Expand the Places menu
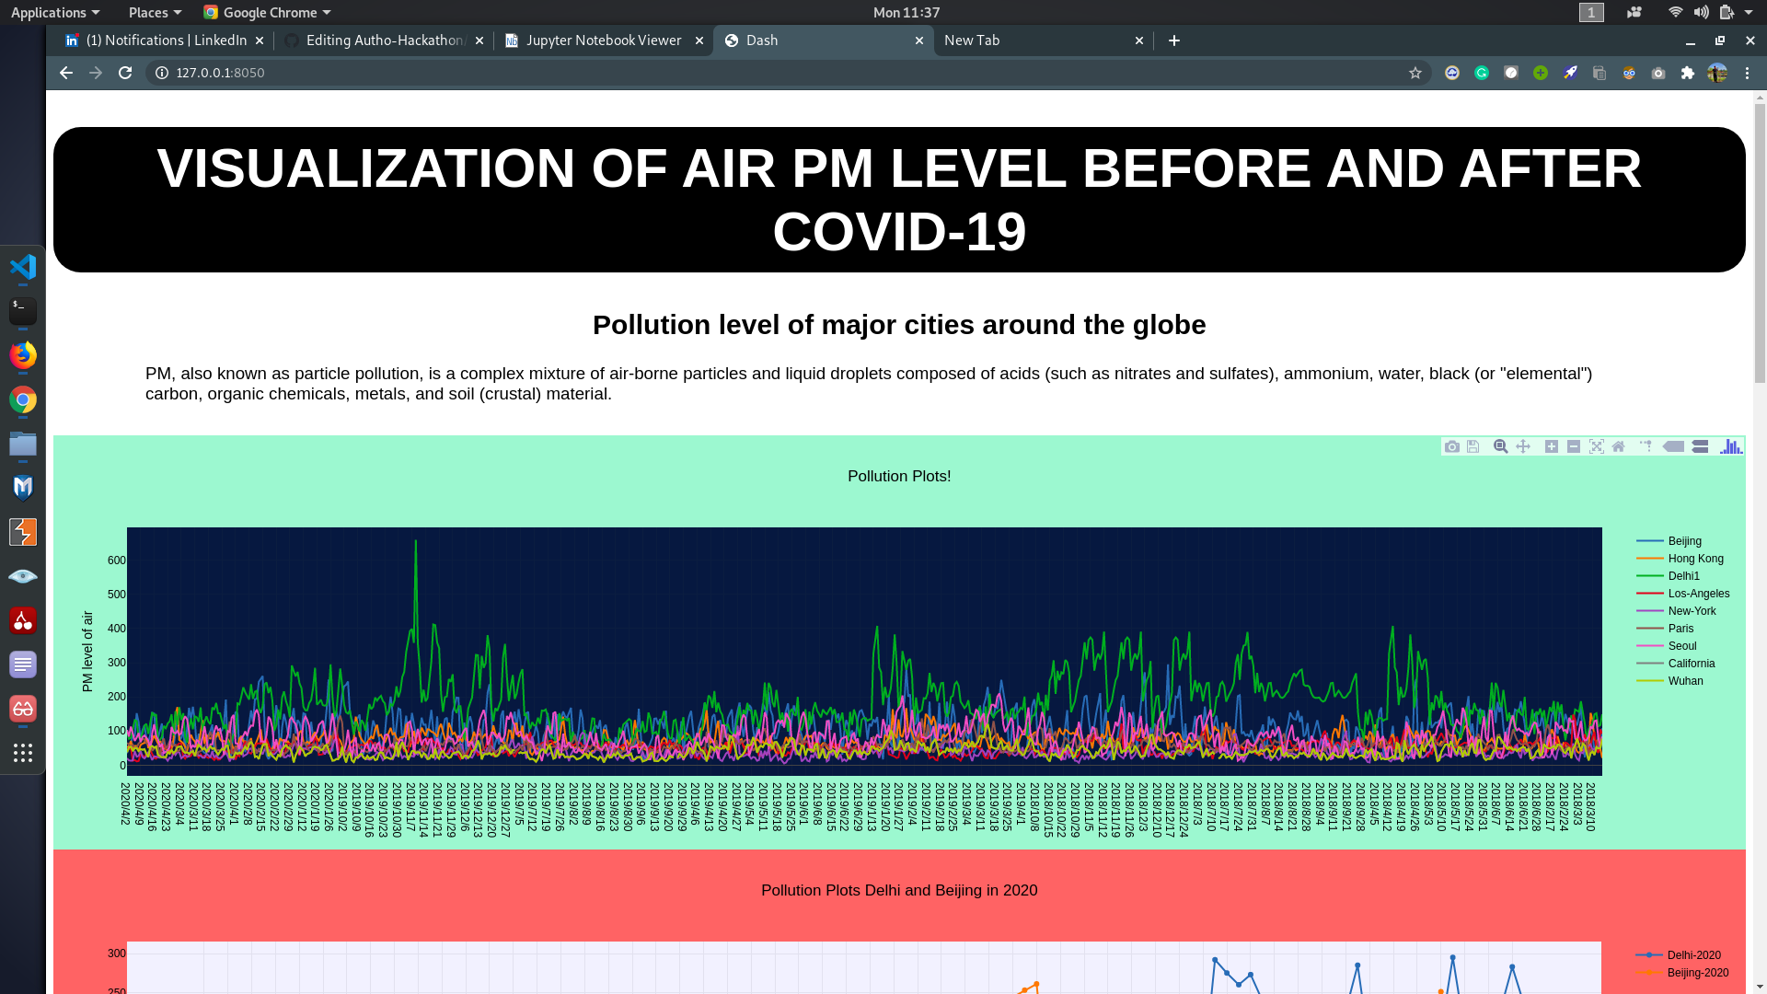This screenshot has width=1767, height=994. 155,13
